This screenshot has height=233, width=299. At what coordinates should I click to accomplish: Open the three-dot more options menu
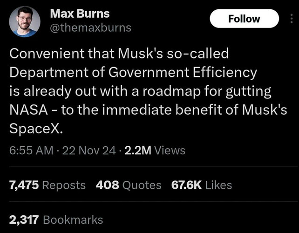[x=292, y=19]
